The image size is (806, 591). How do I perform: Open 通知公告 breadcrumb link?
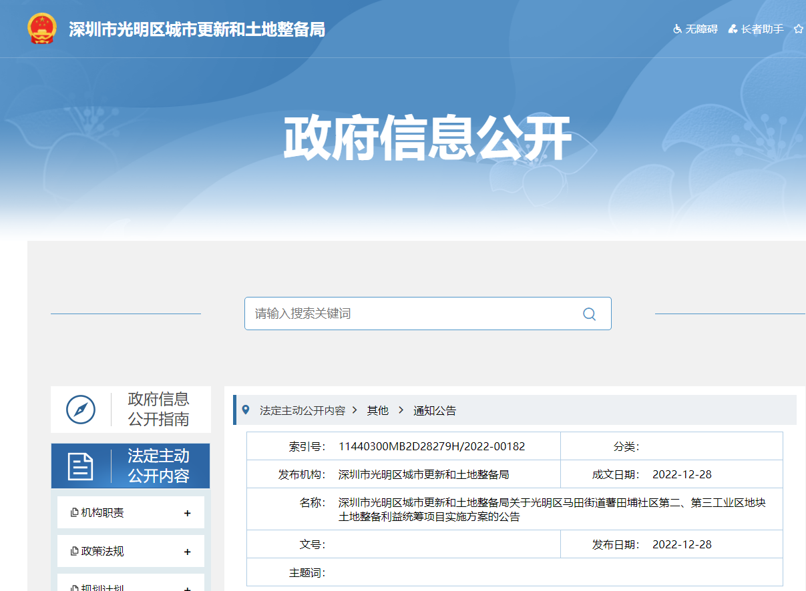(435, 411)
